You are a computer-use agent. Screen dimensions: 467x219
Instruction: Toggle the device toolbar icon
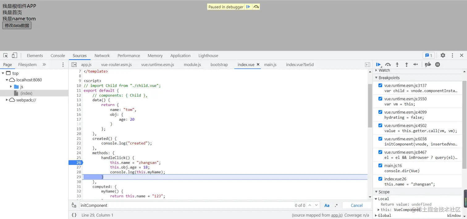tap(15, 56)
